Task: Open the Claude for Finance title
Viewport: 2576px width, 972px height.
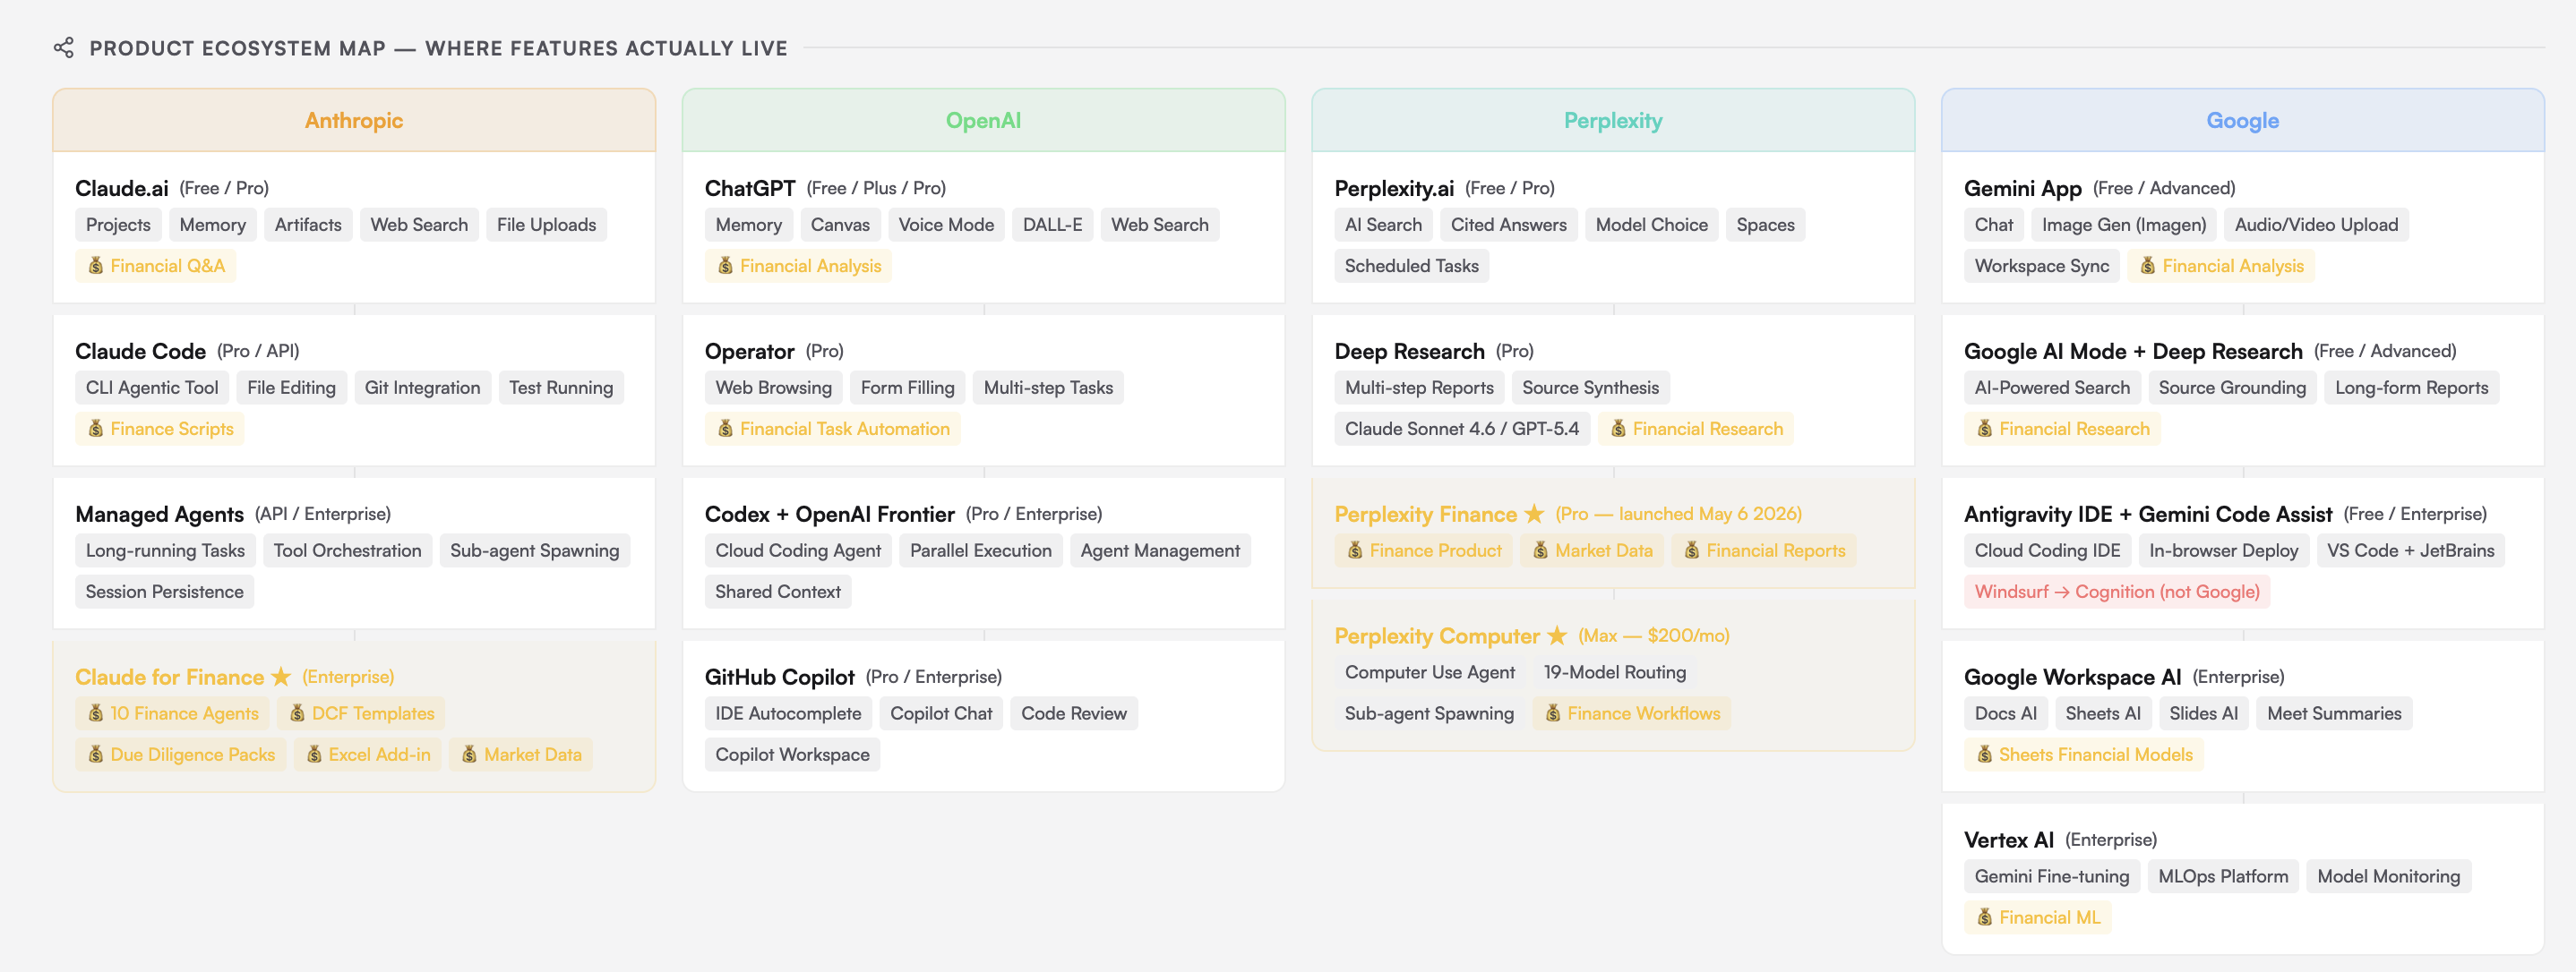Action: point(170,677)
